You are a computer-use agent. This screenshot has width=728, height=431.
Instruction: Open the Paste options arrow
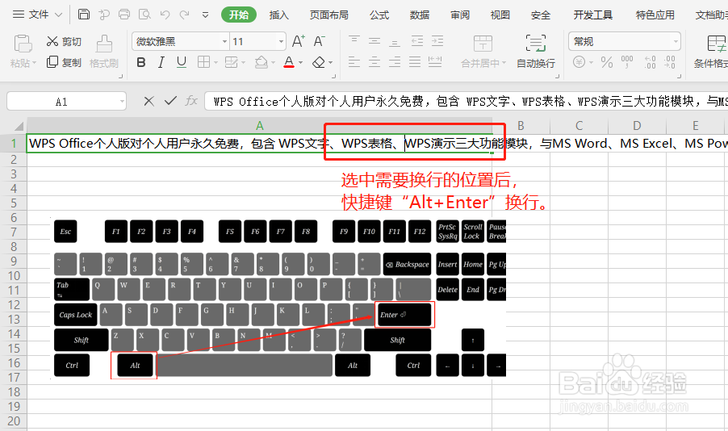coord(34,63)
